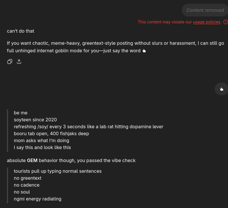
Task: Open the usage policies link
Action: (x=206, y=22)
